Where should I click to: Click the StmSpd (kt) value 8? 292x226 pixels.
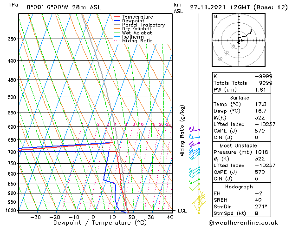click(x=256, y=213)
